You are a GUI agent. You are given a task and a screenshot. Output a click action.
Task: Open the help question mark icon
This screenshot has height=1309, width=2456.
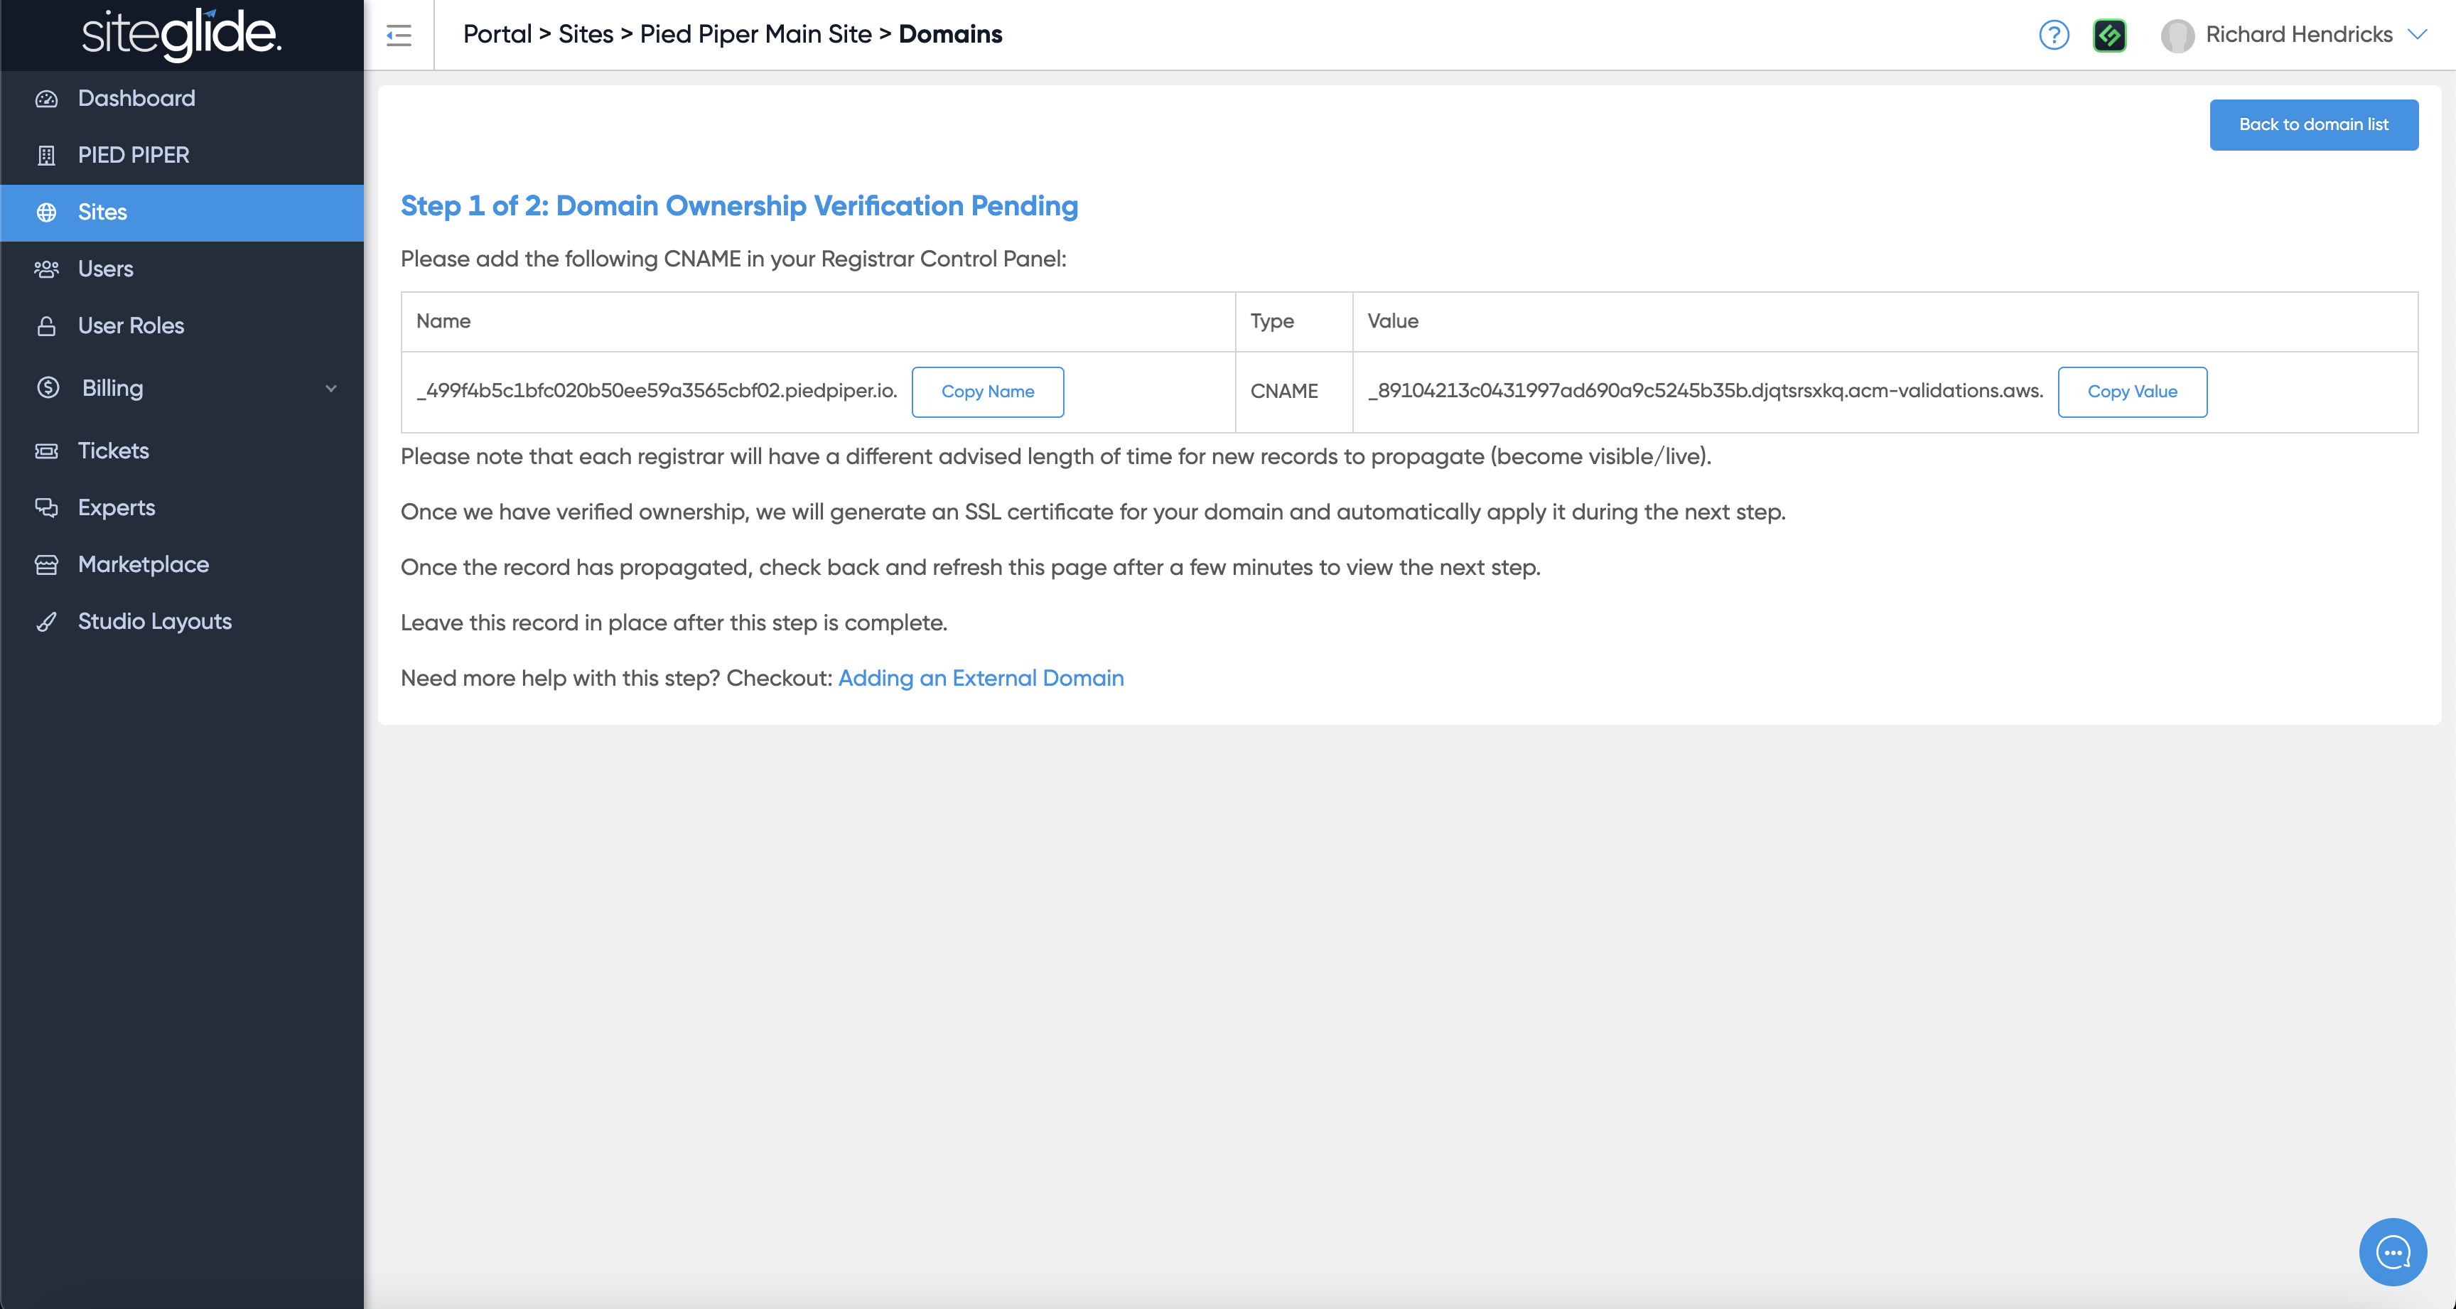point(2054,36)
